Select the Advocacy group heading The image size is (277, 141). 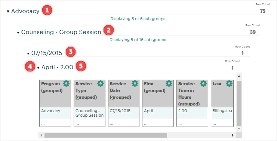pyautogui.click(x=25, y=11)
